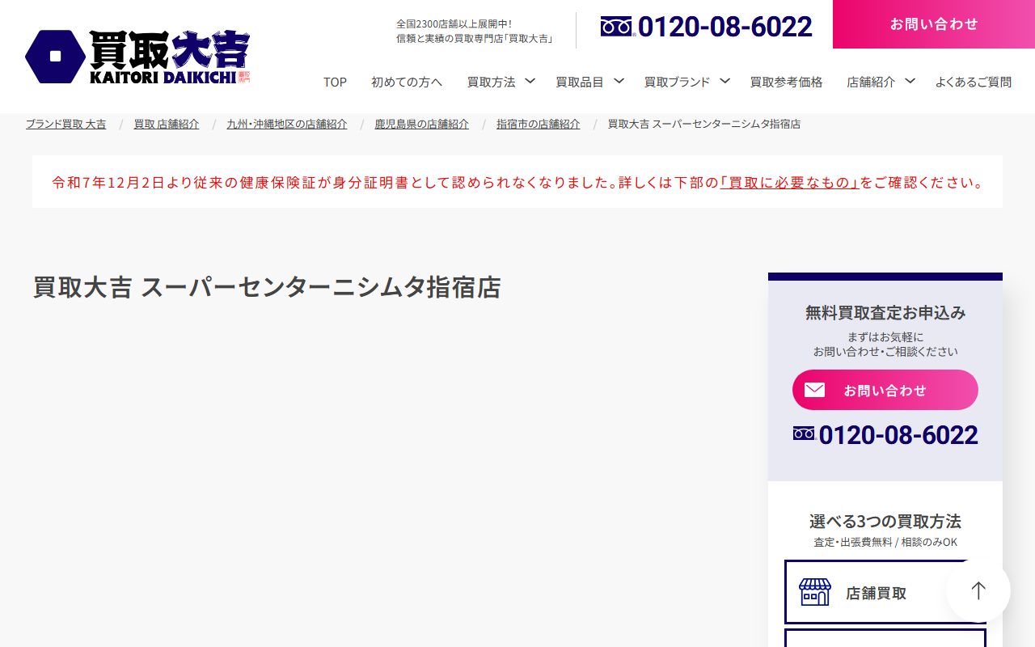
Task: Click the sidebar phone number 0120-08-6022
Action: coord(898,435)
